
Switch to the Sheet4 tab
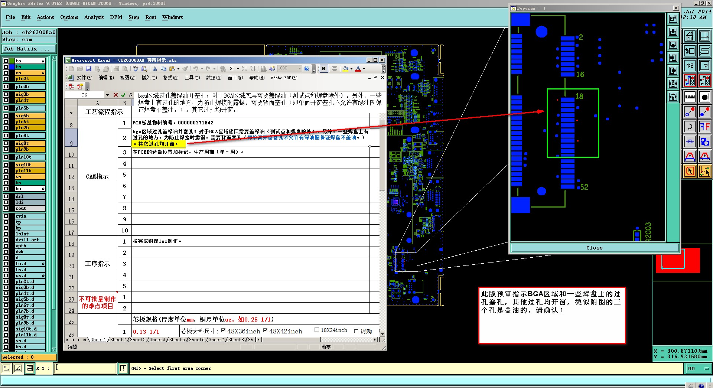[157, 340]
